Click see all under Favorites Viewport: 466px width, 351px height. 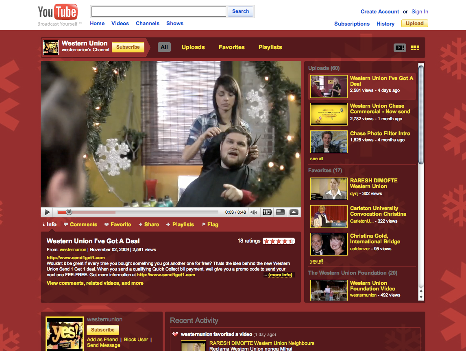point(316,261)
